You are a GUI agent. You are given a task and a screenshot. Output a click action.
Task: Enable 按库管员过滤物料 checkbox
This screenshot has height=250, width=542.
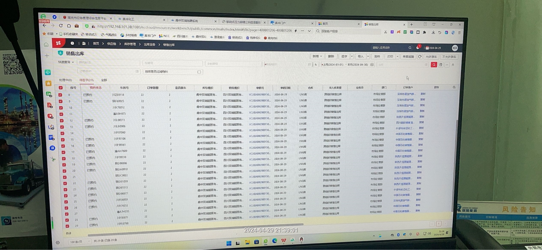(199, 72)
